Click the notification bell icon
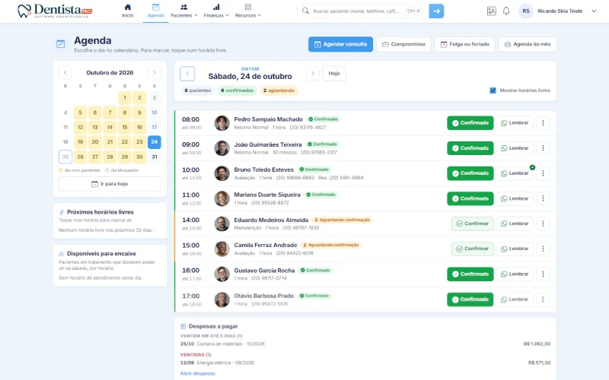 [x=505, y=11]
